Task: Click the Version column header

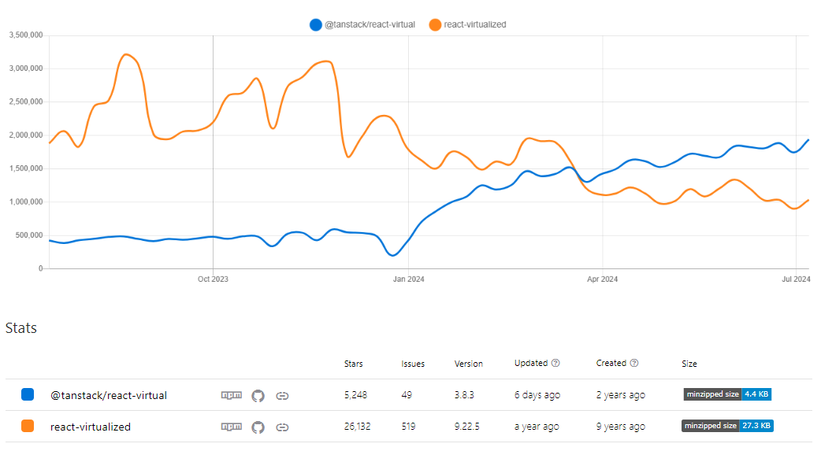Action: (469, 364)
